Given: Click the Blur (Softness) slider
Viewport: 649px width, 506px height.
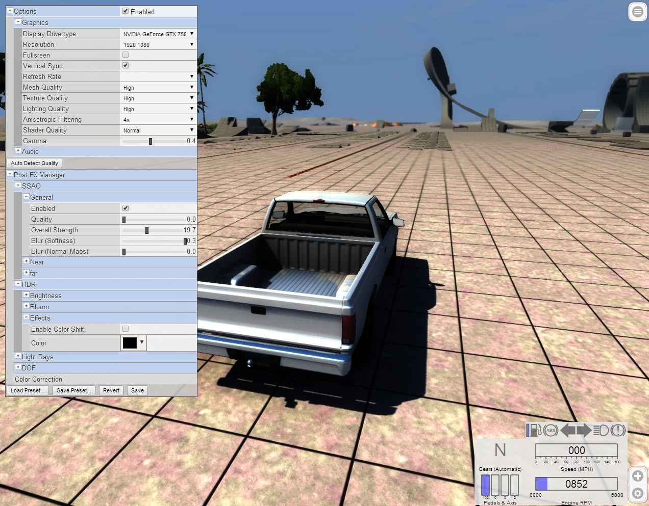Looking at the screenshot, I should (x=154, y=241).
